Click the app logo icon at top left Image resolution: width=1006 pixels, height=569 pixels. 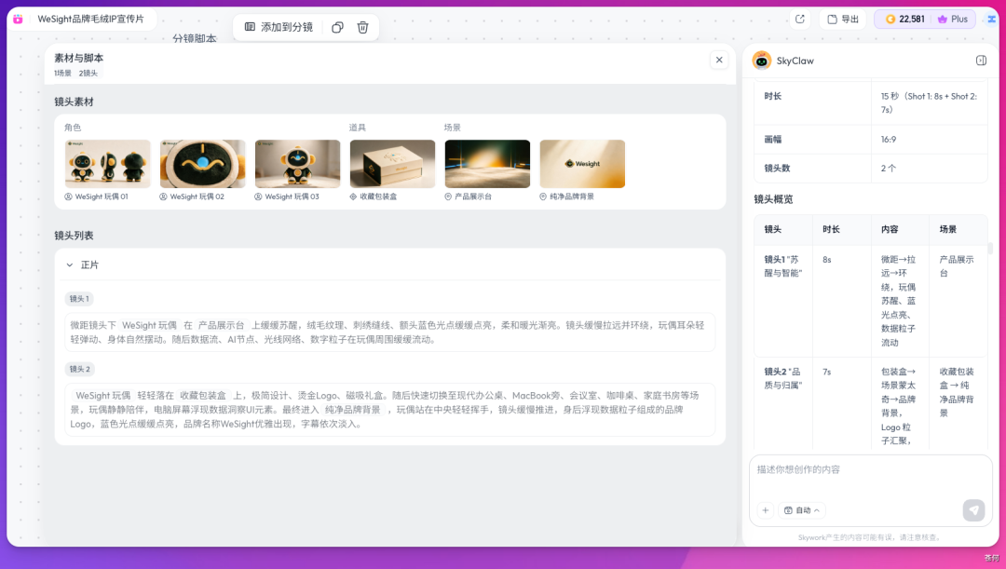point(18,20)
